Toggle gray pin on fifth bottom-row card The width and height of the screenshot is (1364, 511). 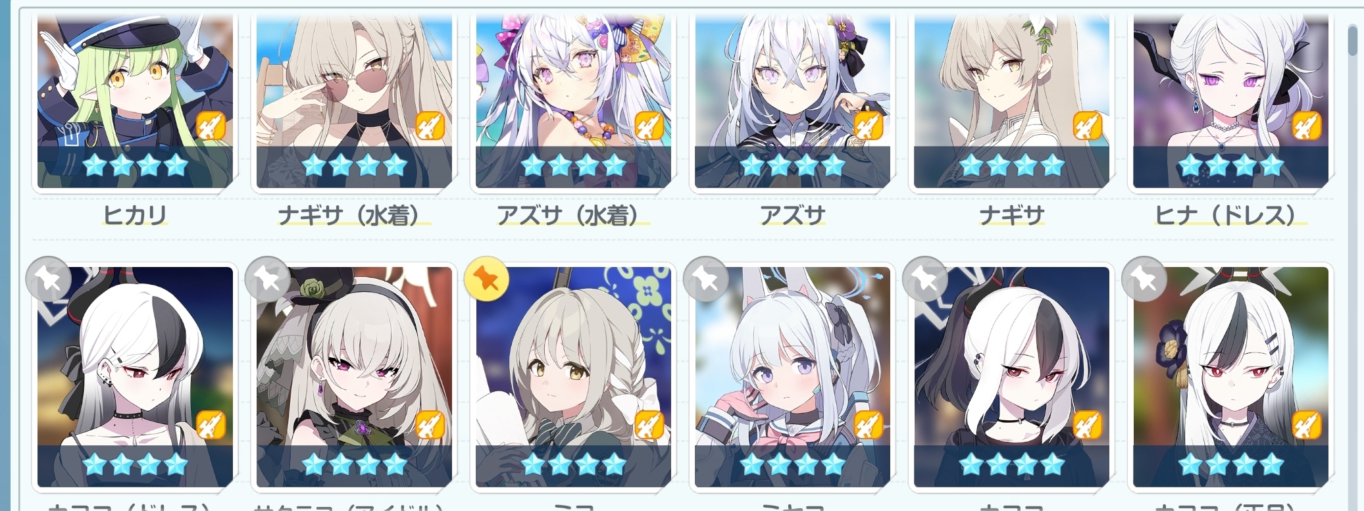click(x=925, y=279)
